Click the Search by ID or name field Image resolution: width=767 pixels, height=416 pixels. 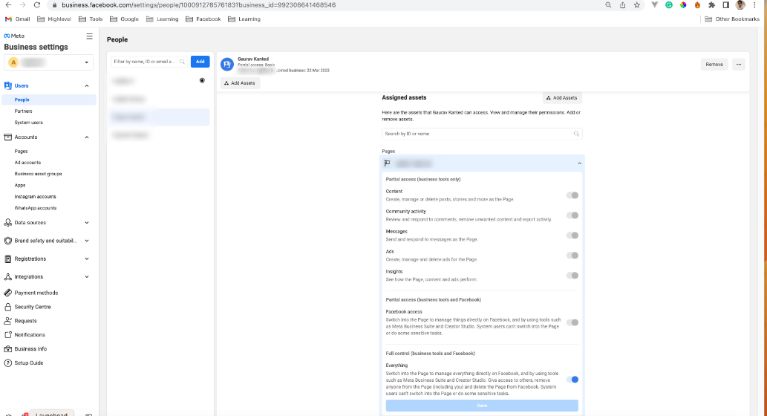[482, 134]
